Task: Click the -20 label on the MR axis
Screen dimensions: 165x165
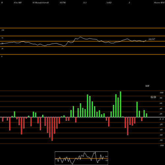Action: (x=161, y=124)
